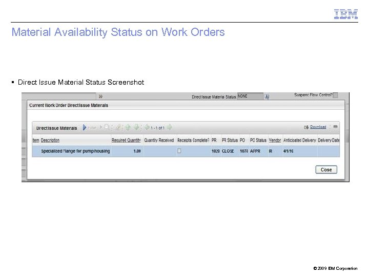
Task: Click the Filter arrow icon in table toolbar
Action: click(x=85, y=127)
